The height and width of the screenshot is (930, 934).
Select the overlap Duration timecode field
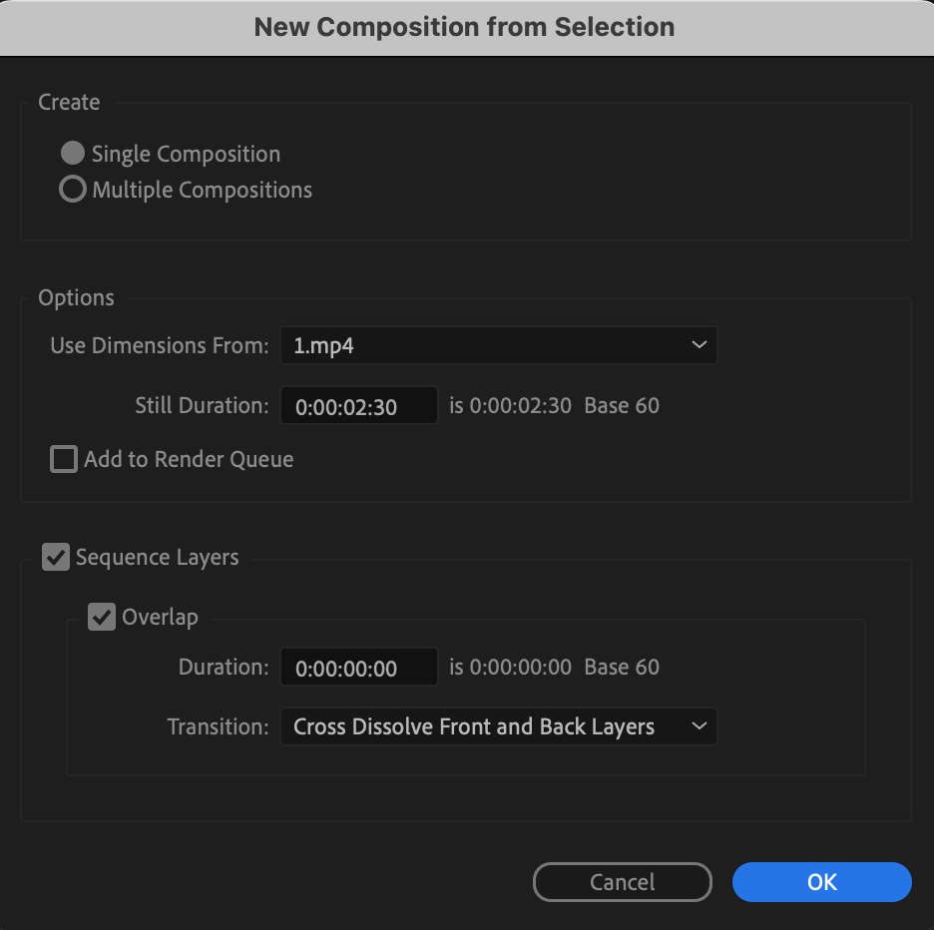[359, 667]
